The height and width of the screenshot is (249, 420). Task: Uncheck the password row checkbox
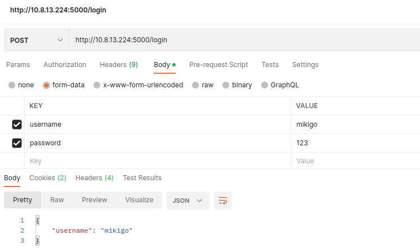[x=17, y=143]
